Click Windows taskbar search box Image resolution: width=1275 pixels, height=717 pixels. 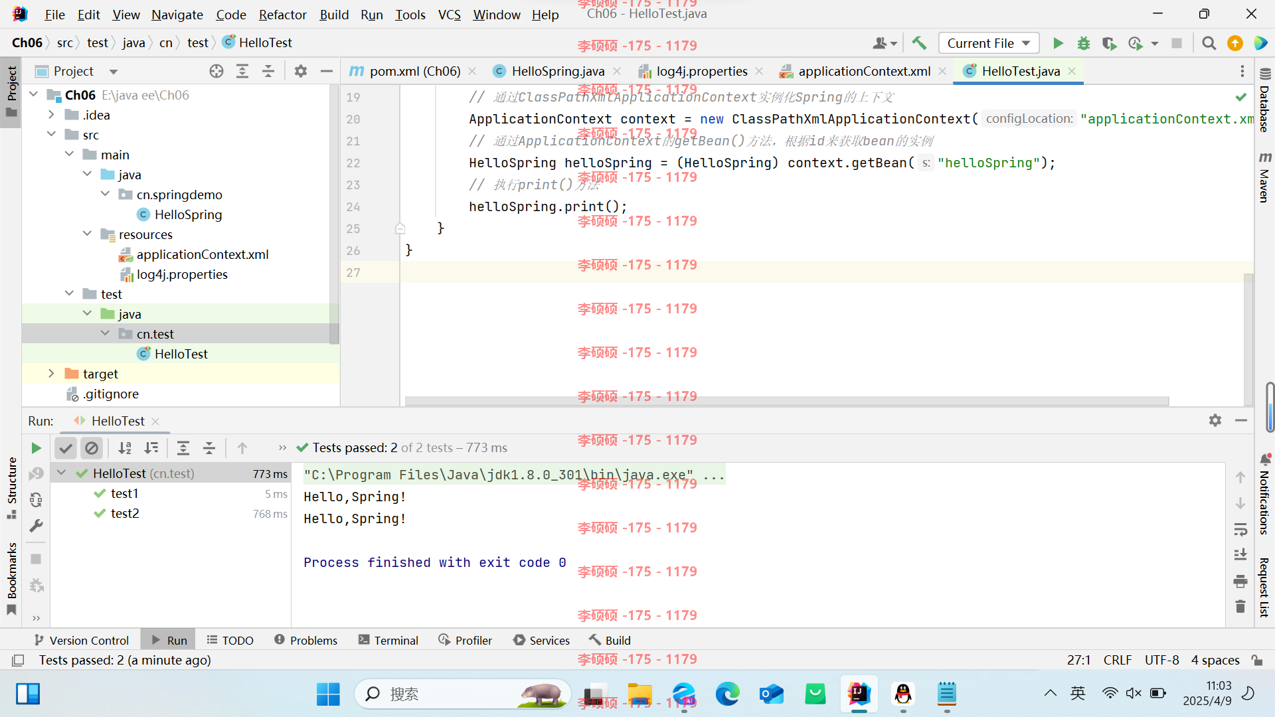point(463,694)
